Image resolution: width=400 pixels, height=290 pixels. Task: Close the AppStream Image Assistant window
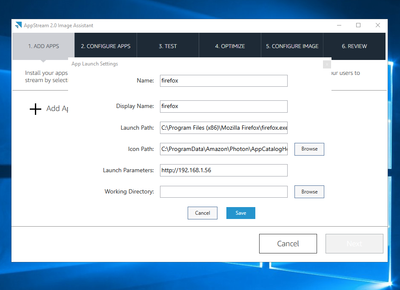tap(378, 25)
